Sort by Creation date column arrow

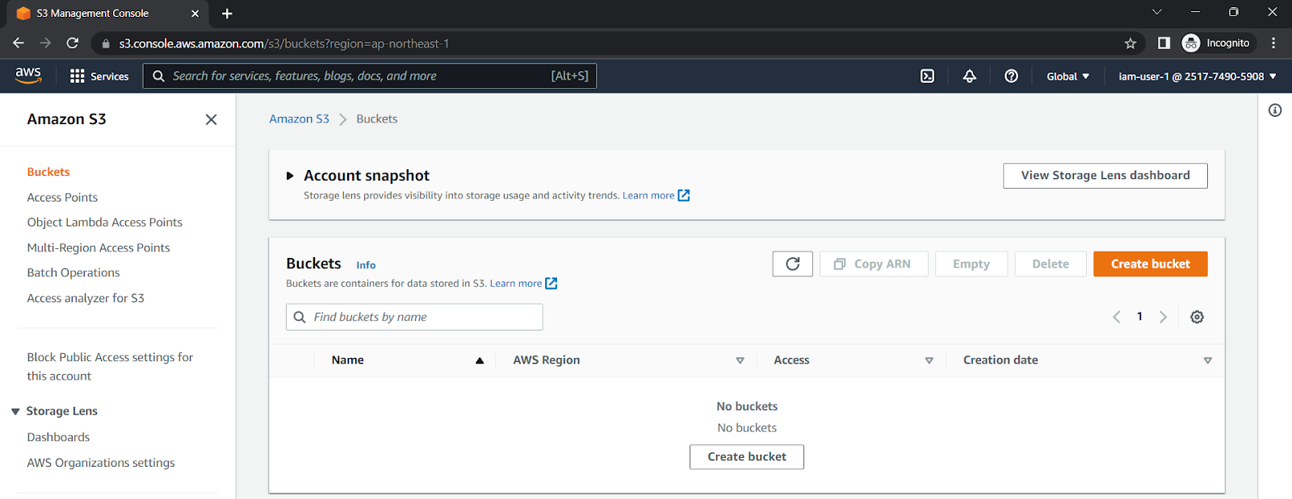(1207, 360)
